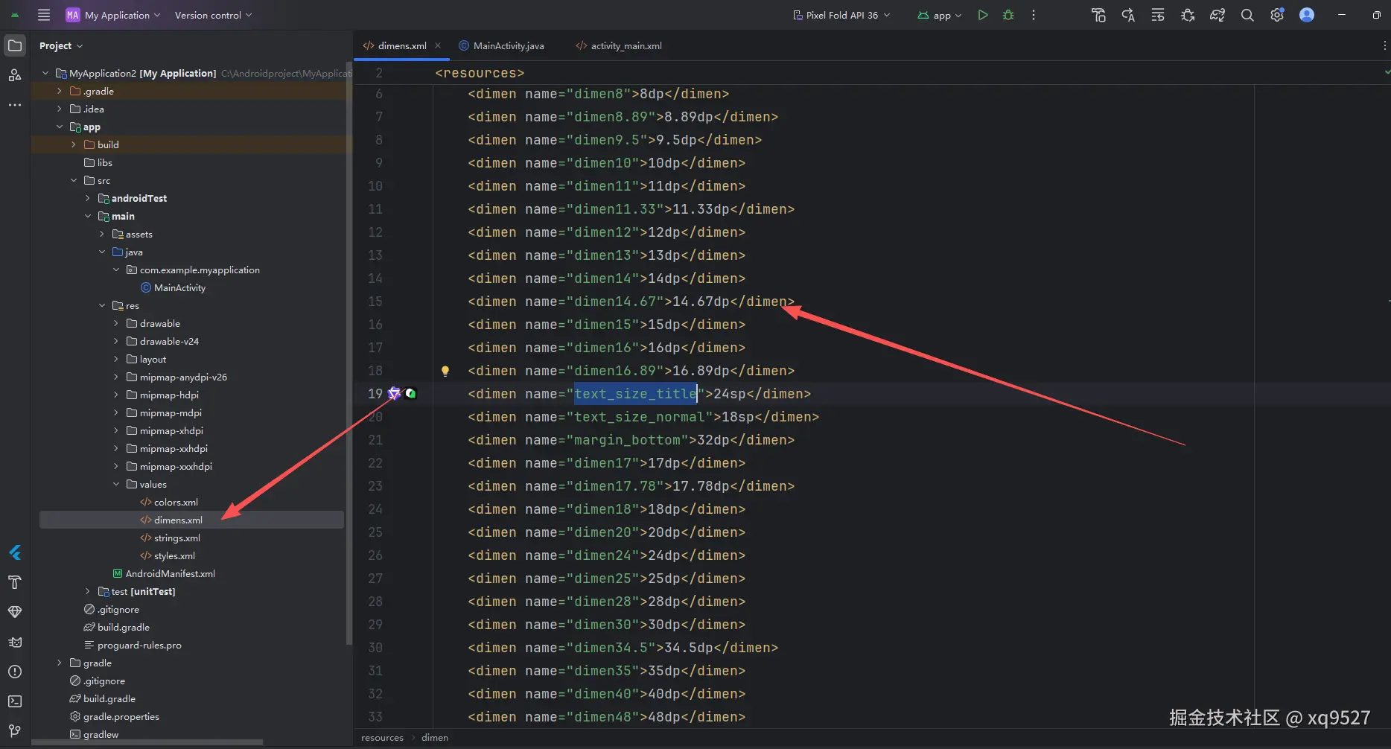Click the bug-with-arrow icon in toolbar
1391x749 pixels.
click(1188, 15)
